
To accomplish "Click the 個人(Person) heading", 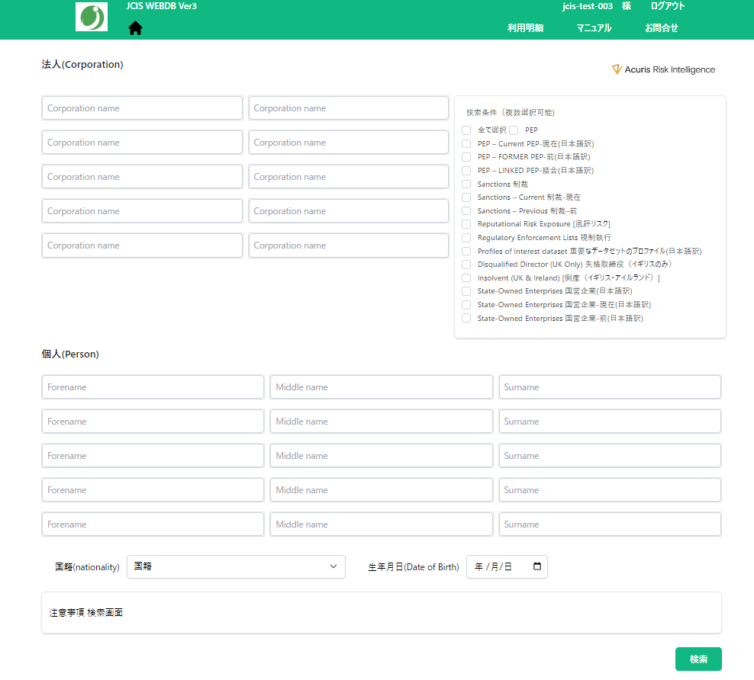I will point(70,354).
